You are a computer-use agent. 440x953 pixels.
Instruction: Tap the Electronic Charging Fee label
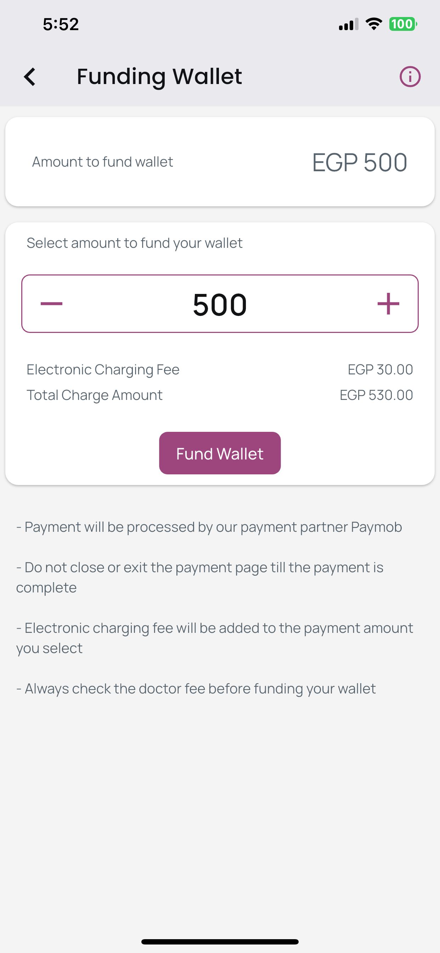point(103,369)
